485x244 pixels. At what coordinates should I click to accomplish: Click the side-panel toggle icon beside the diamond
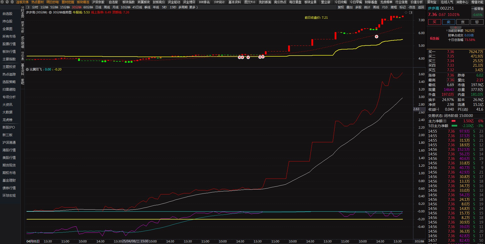point(411,12)
